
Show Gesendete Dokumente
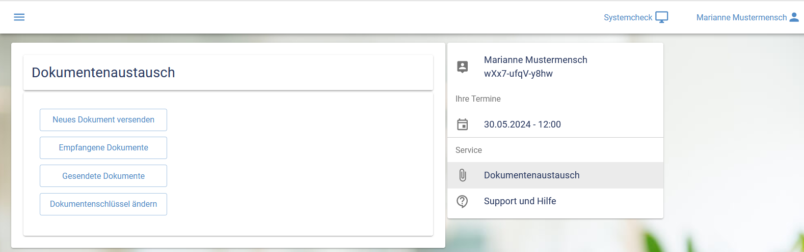pyautogui.click(x=103, y=176)
